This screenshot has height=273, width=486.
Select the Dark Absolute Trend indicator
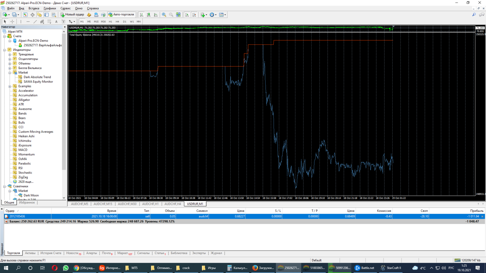[37, 77]
